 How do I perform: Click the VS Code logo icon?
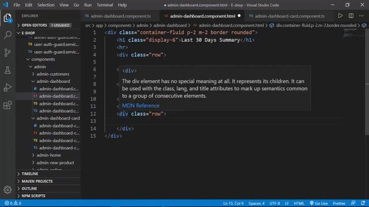coord(6,5)
